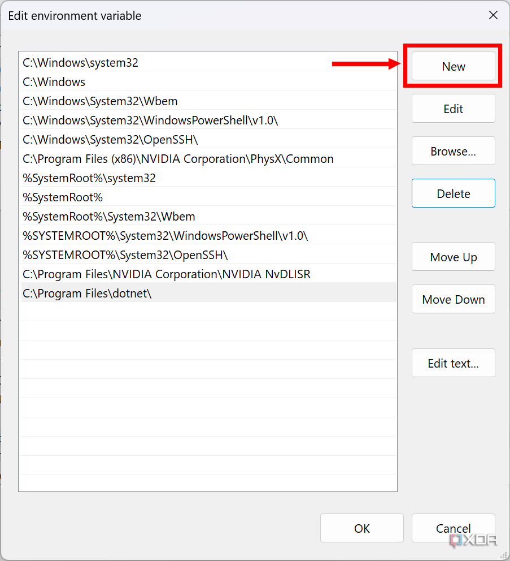The width and height of the screenshot is (510, 561).
Task: Select the C:\Windows entry
Action: tap(208, 82)
